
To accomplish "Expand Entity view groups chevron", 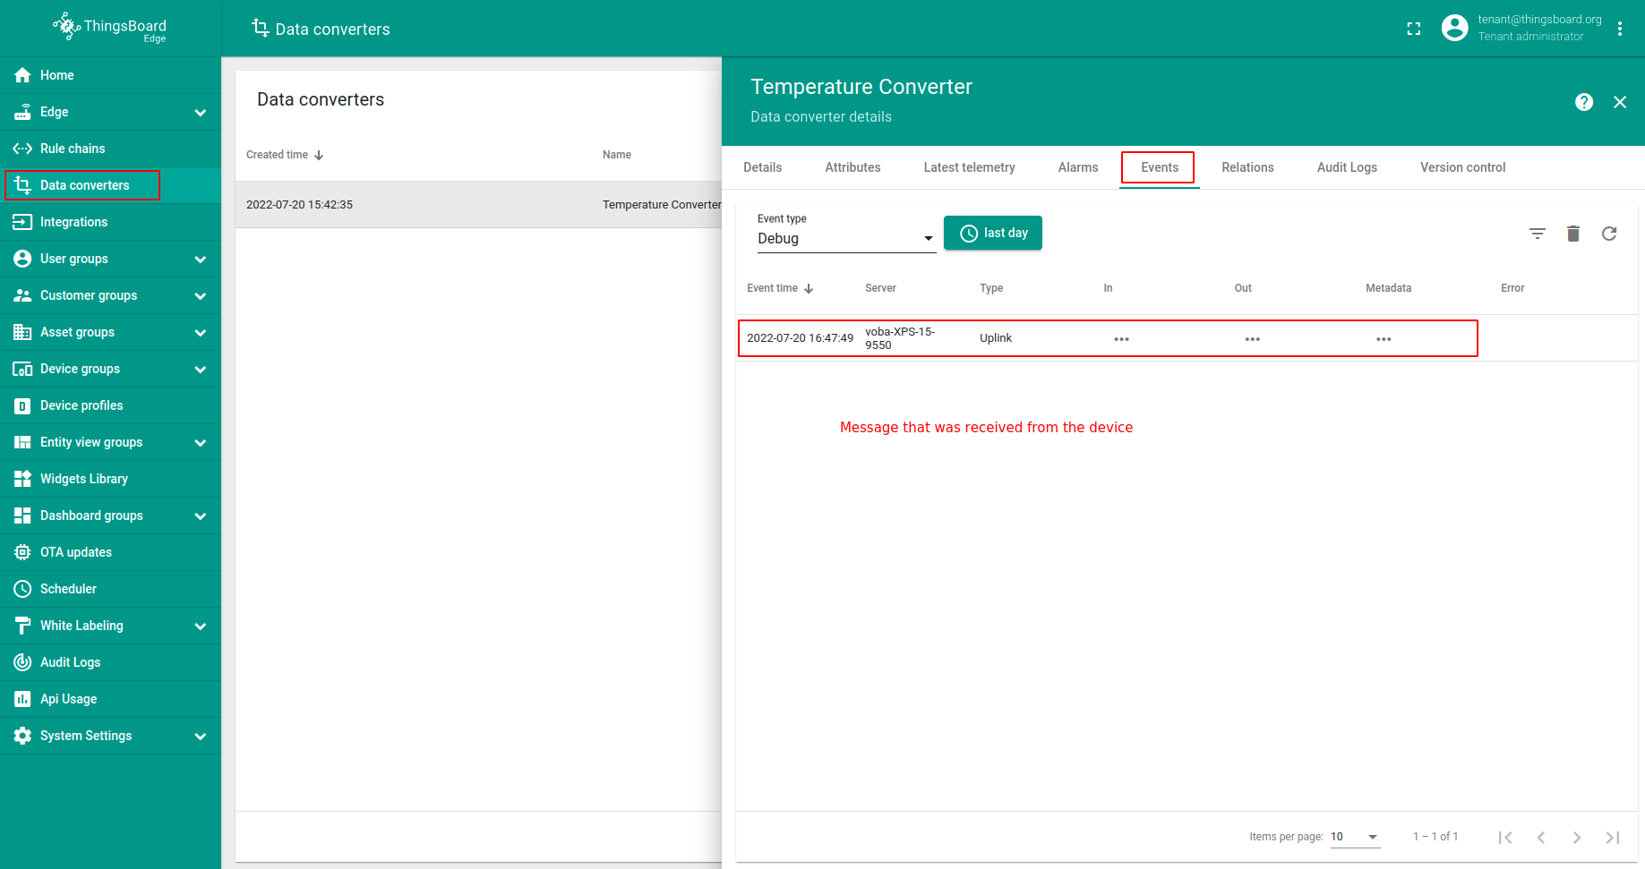I will [201, 443].
